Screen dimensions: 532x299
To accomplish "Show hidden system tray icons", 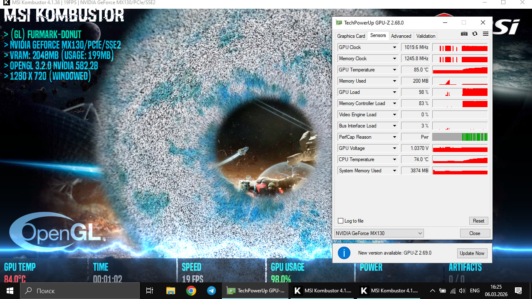I will click(432, 291).
